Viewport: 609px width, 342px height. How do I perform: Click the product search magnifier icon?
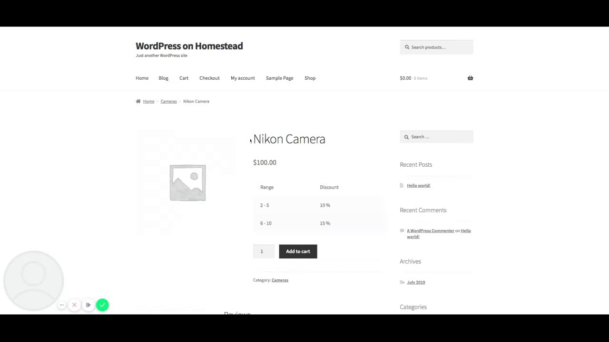point(407,47)
